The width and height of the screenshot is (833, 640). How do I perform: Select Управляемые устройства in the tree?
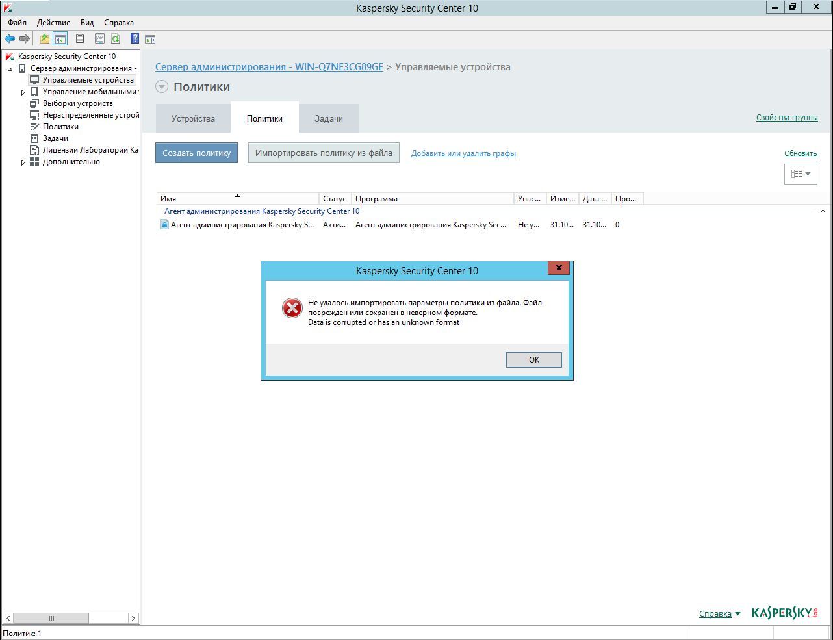(88, 80)
